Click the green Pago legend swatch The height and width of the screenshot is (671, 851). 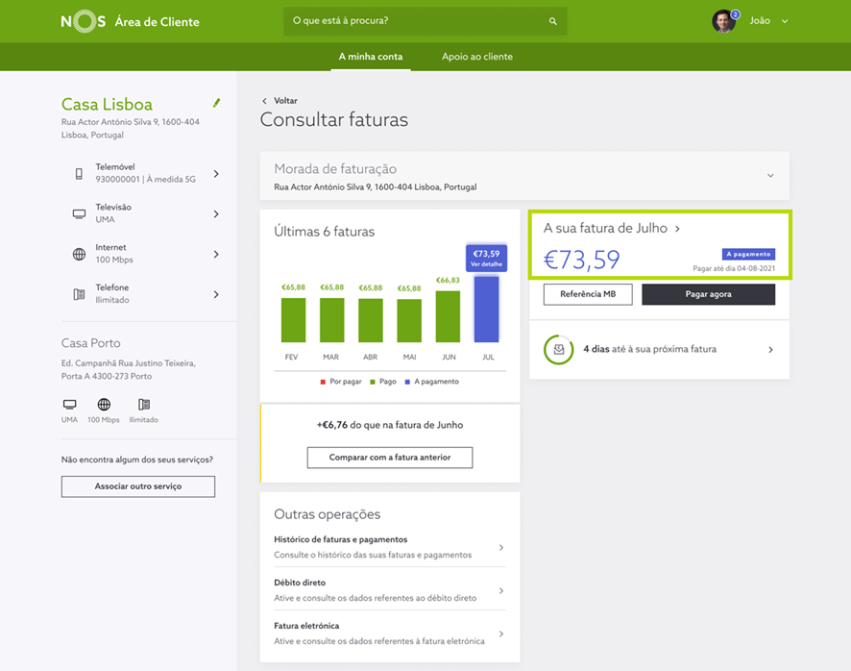click(x=373, y=382)
